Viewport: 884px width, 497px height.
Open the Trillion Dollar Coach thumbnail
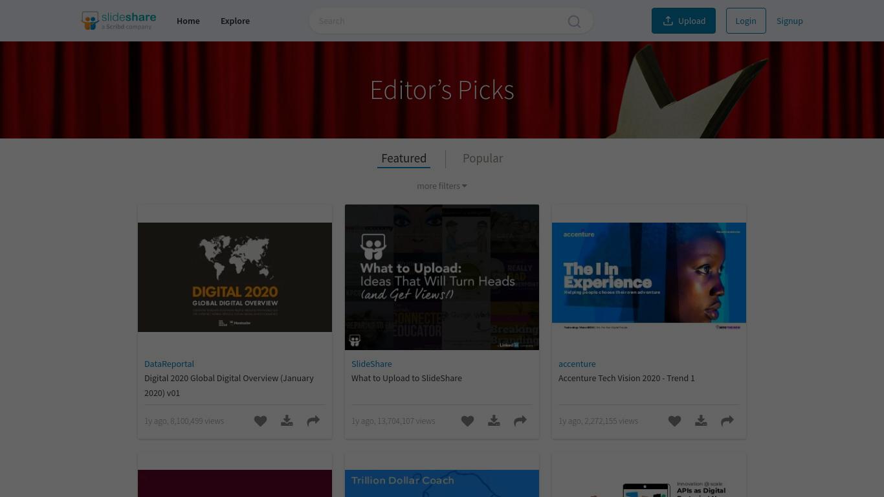(442, 483)
